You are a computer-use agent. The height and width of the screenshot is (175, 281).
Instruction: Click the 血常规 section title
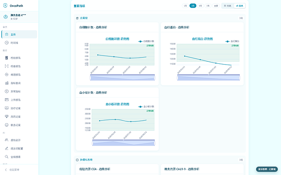pos(84,18)
